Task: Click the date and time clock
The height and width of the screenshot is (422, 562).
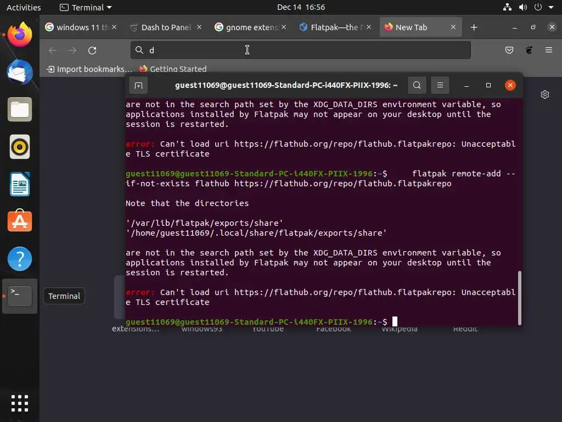Action: (x=301, y=7)
